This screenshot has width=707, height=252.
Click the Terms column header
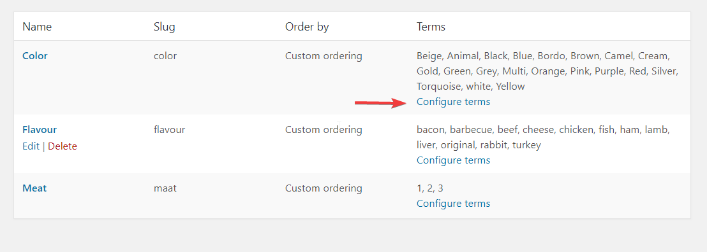coord(431,27)
